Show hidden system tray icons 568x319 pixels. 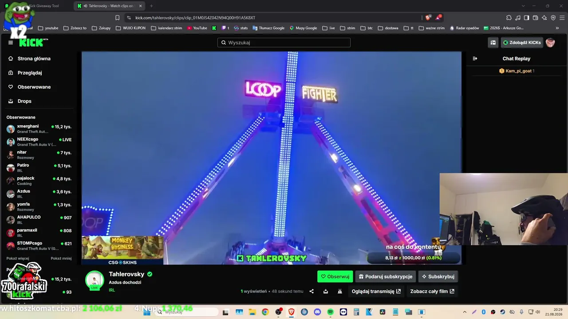click(465, 312)
